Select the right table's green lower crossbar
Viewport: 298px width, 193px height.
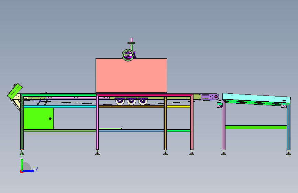256,127
